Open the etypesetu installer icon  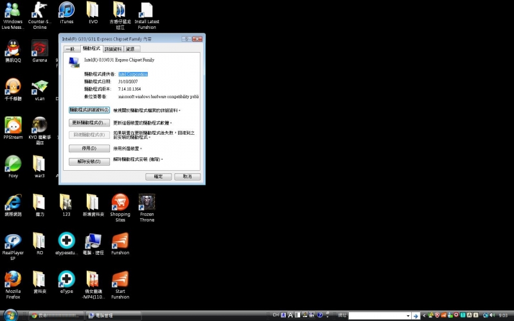click(x=67, y=244)
